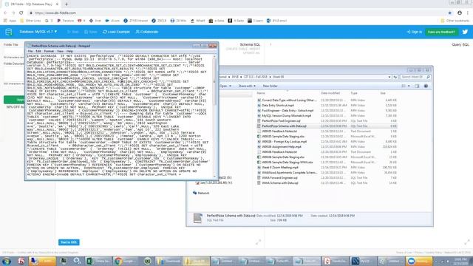Open the Twitter bird icon
Image resolution: width=473 pixels, height=266 pixels.
(x=465, y=32)
